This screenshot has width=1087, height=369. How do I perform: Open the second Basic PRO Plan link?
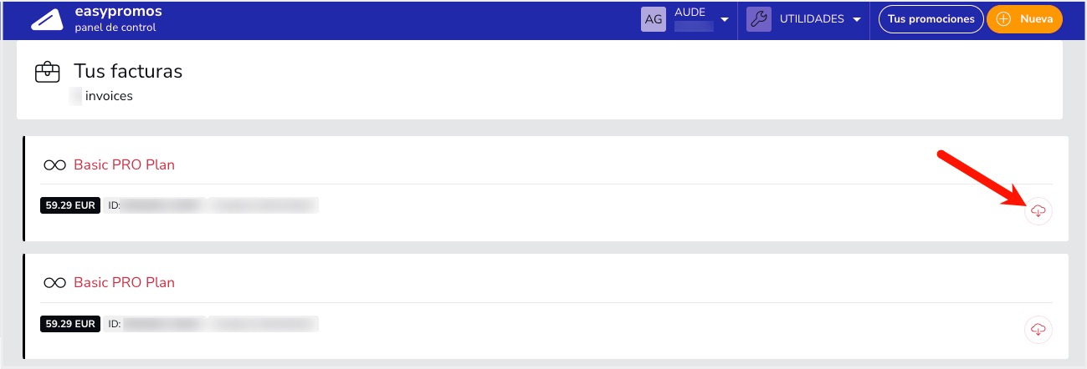pos(124,283)
